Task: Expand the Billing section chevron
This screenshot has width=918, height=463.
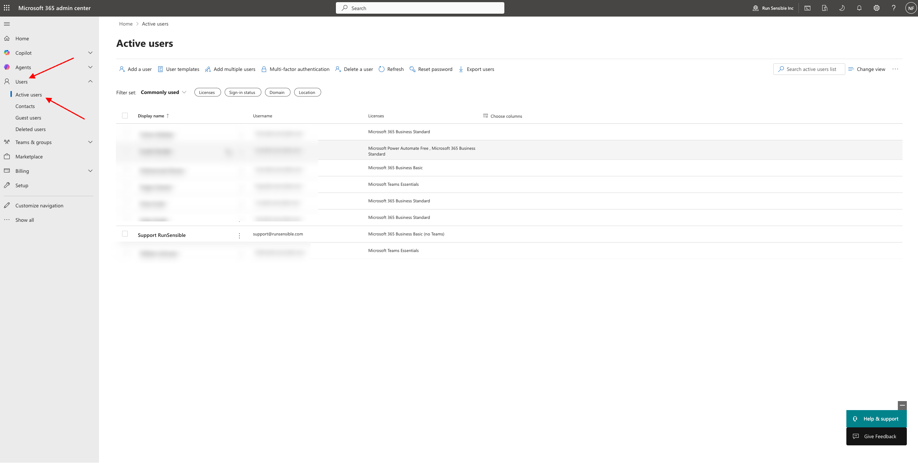Action: pyautogui.click(x=90, y=171)
